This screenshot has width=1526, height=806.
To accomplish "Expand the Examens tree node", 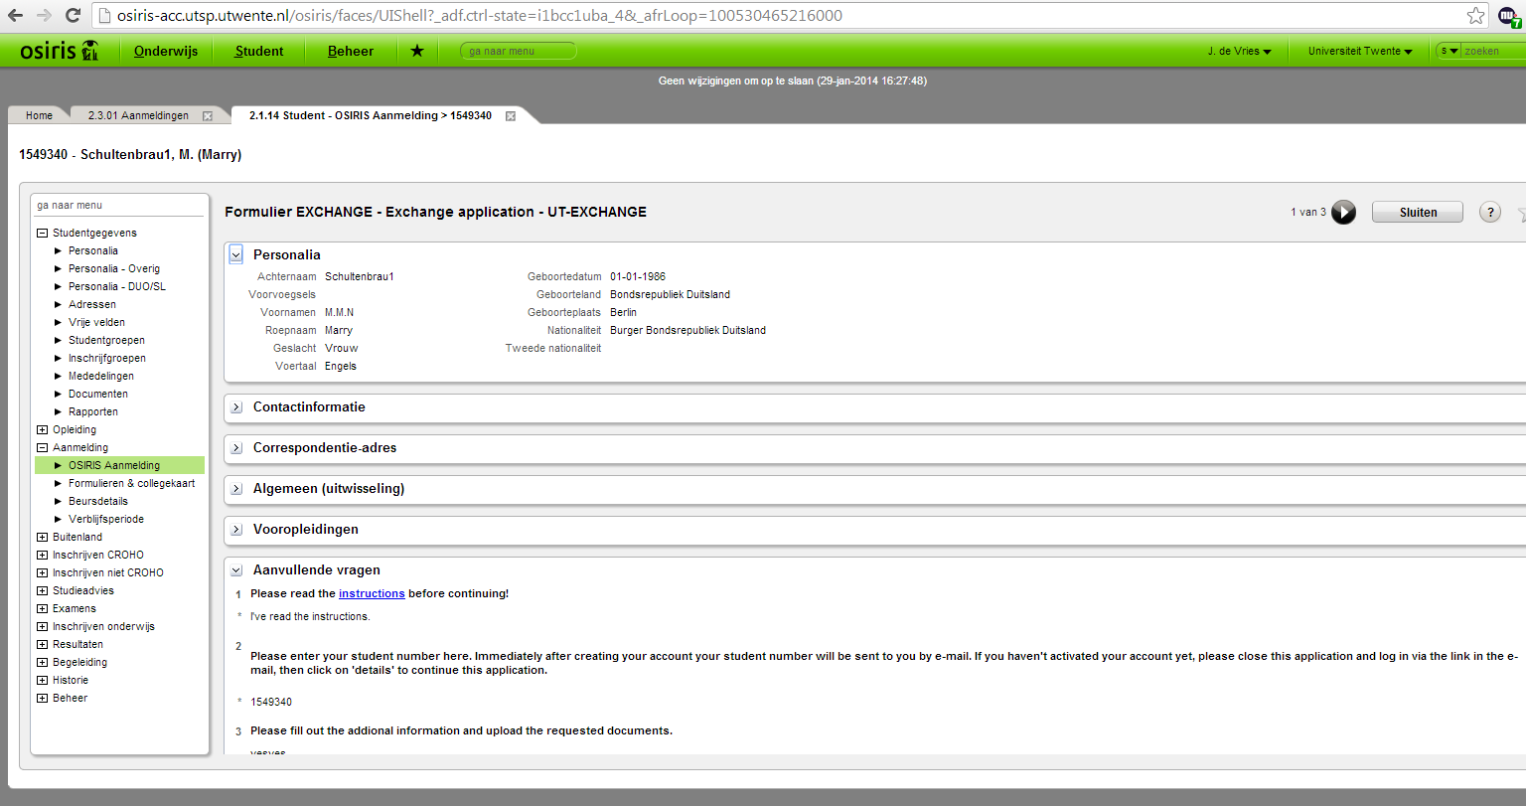I will click(x=42, y=609).
